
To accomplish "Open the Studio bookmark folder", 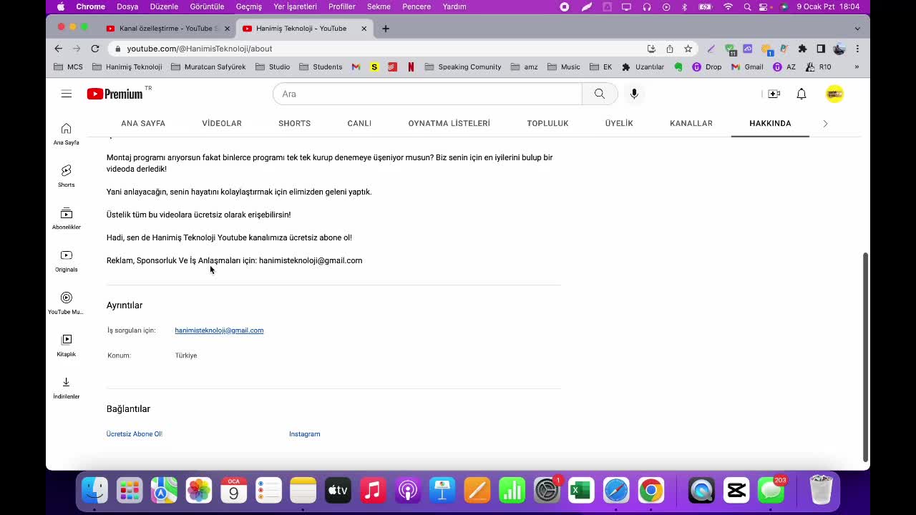I will coord(273,67).
